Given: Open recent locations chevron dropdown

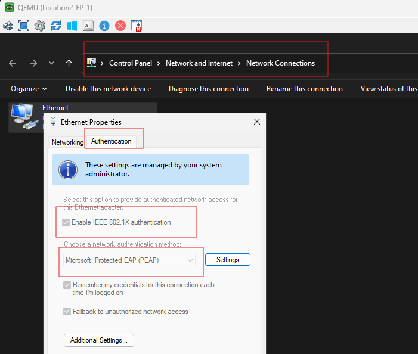Looking at the screenshot, I should click(x=51, y=63).
